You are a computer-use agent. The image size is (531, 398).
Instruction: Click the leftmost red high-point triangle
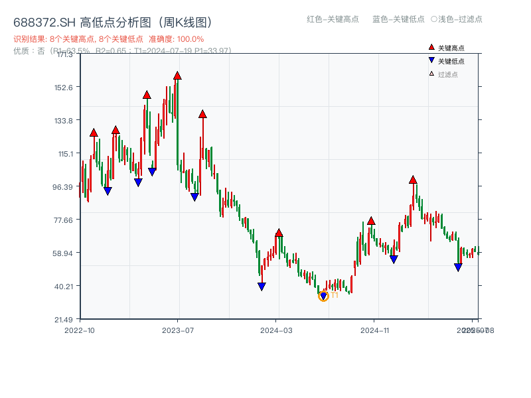point(94,131)
